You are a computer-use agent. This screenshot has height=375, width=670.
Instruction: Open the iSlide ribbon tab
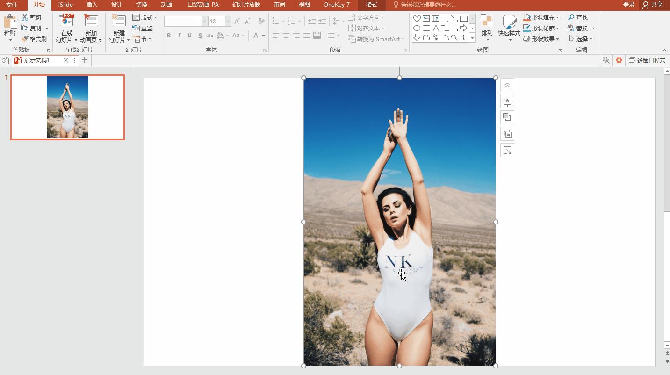65,5
